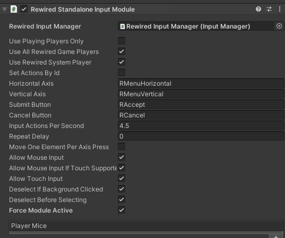The image size is (285, 238).
Task: Click the Cancel Button label
Action: point(30,115)
